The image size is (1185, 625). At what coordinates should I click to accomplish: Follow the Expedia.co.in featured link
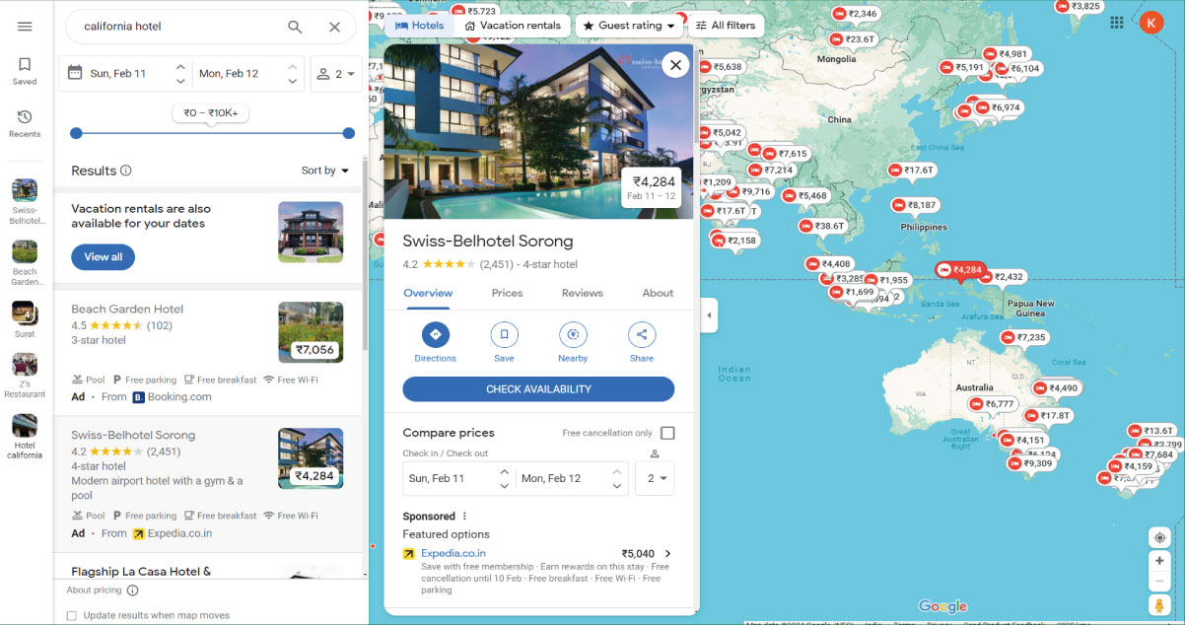click(x=453, y=553)
